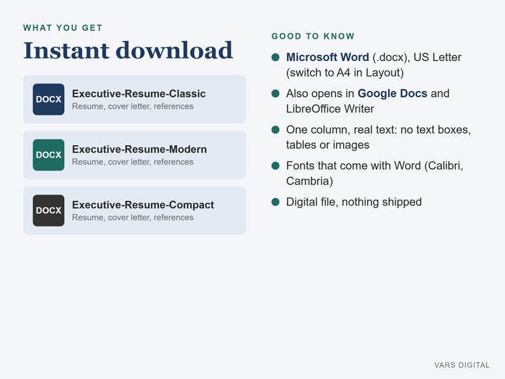
Task: Click the 'Instant download' heading
Action: [x=128, y=51]
